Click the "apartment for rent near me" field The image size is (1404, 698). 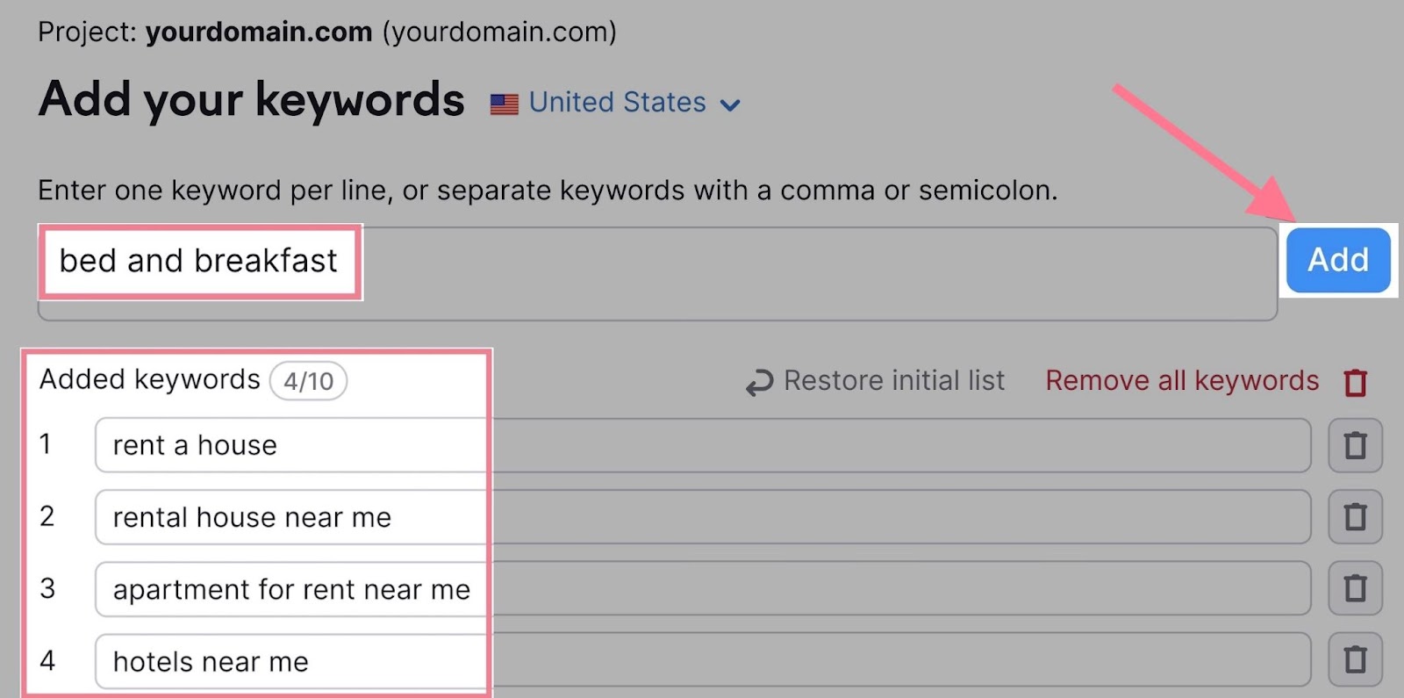pyautogui.click(x=290, y=588)
